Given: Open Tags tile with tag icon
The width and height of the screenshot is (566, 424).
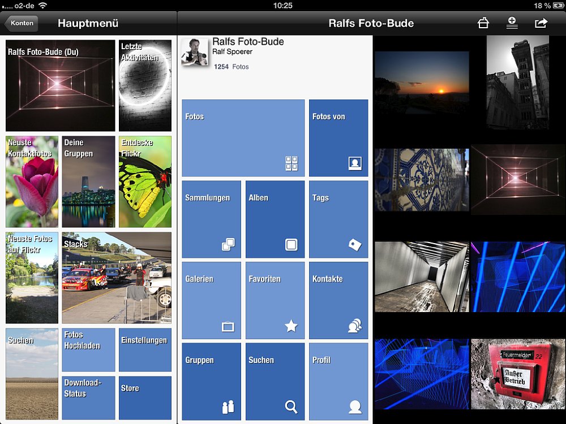Looking at the screenshot, I should coord(338,219).
